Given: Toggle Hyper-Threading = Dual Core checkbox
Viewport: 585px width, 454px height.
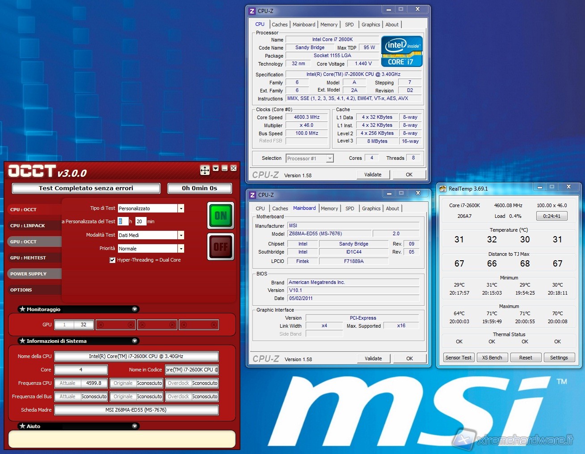Looking at the screenshot, I should click(113, 260).
